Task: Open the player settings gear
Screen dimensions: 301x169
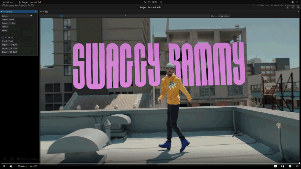Action: click(x=290, y=166)
